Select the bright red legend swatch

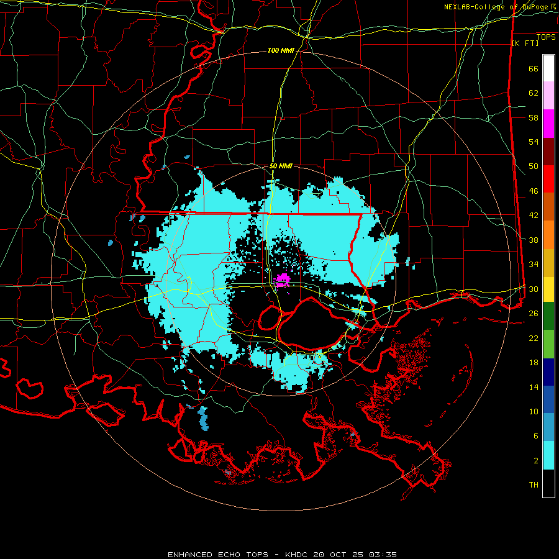548,179
